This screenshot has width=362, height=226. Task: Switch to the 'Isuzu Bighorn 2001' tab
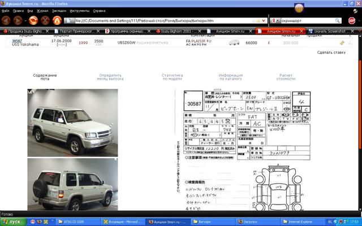tap(178, 31)
